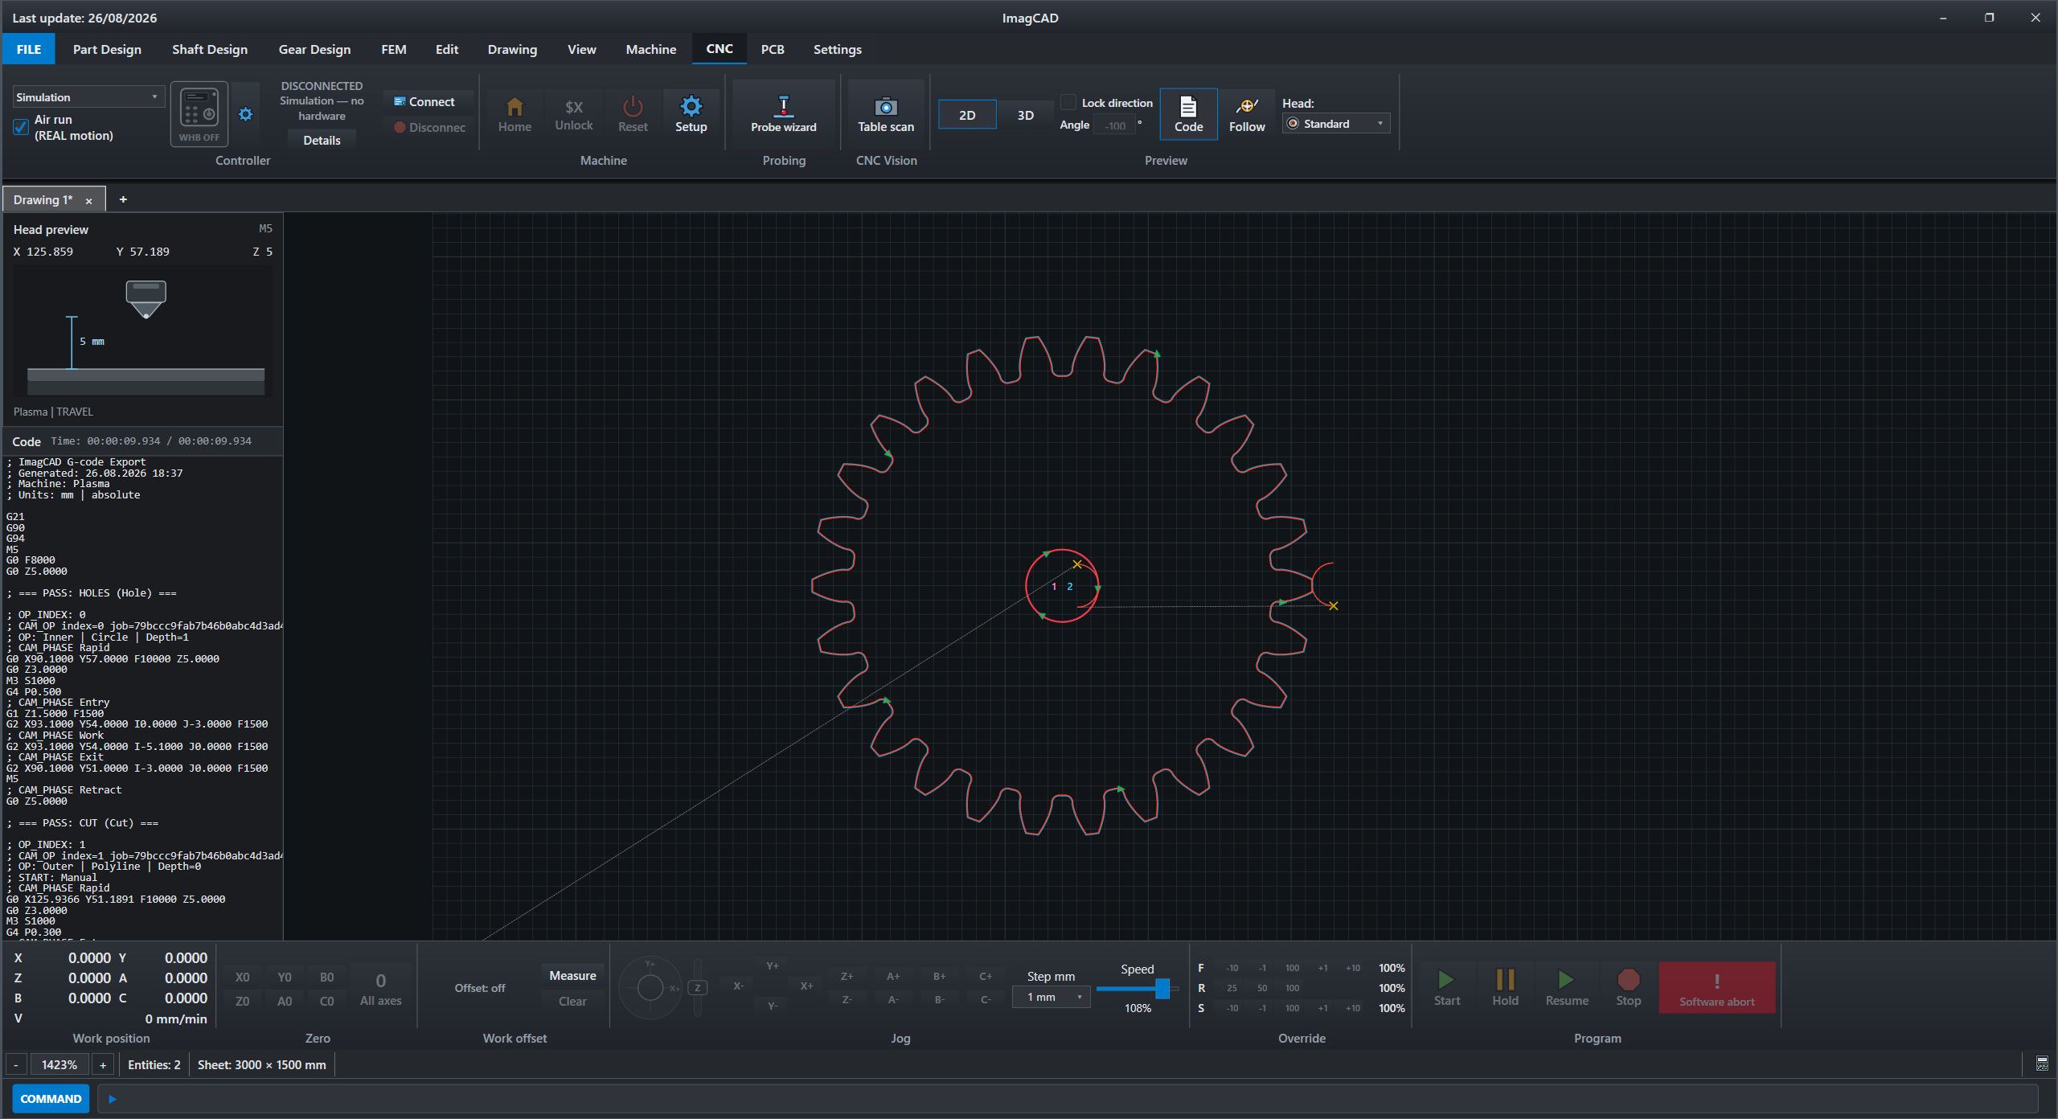Start a Table scan with camera
2058x1119 pixels.
click(885, 115)
